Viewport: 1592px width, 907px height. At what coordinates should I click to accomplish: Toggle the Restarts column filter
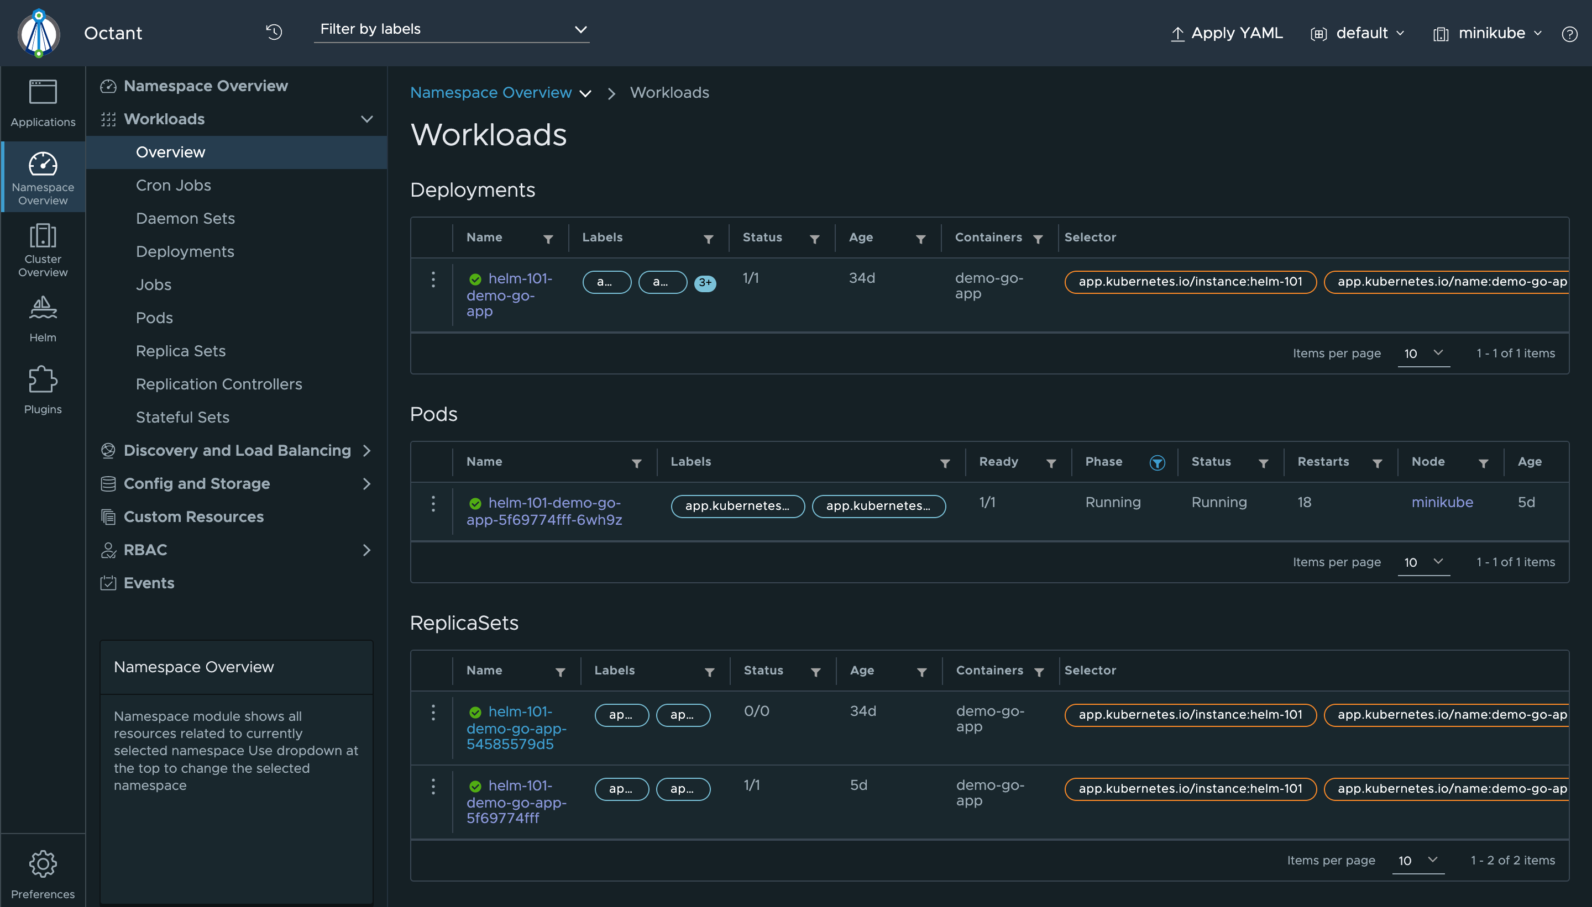pos(1378,462)
